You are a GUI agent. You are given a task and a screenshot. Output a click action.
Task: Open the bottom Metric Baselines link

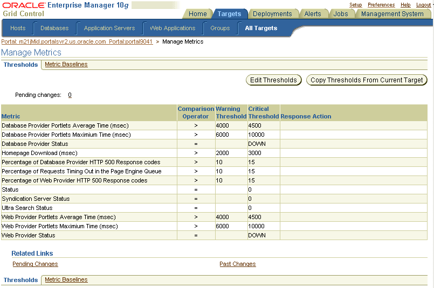pos(66,279)
